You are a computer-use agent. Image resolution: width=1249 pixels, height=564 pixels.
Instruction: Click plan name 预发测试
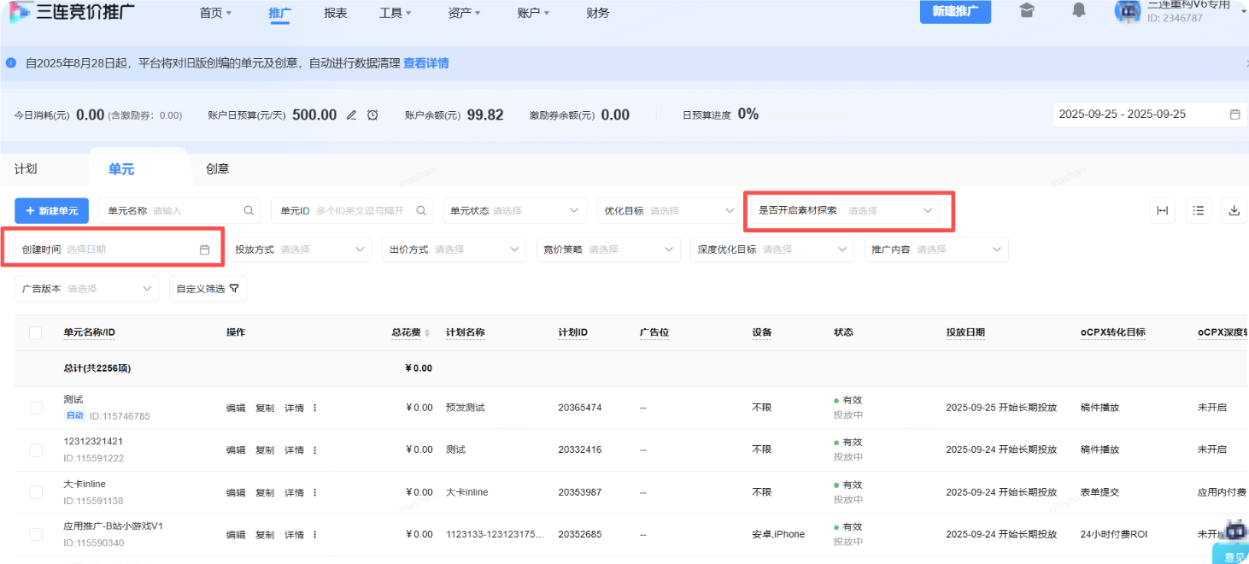point(466,408)
